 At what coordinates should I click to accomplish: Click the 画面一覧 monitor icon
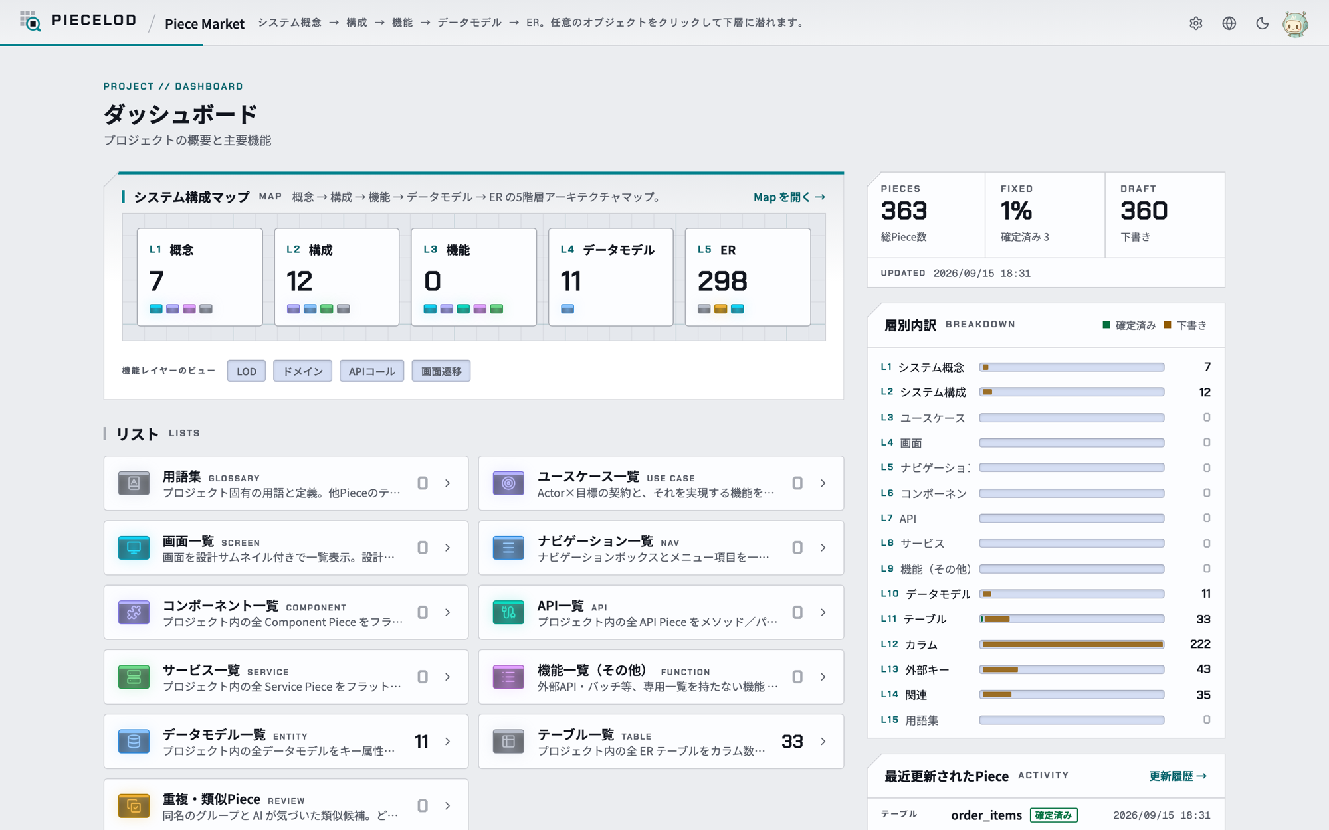pos(134,548)
